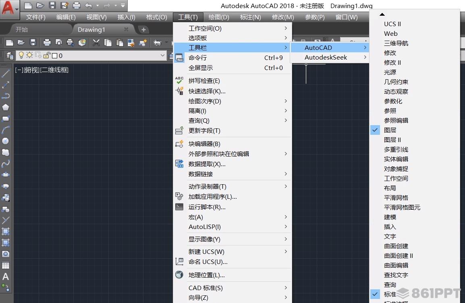The height and width of the screenshot is (303, 465).
Task: Click the 俯视 view control label
Action: (32, 70)
